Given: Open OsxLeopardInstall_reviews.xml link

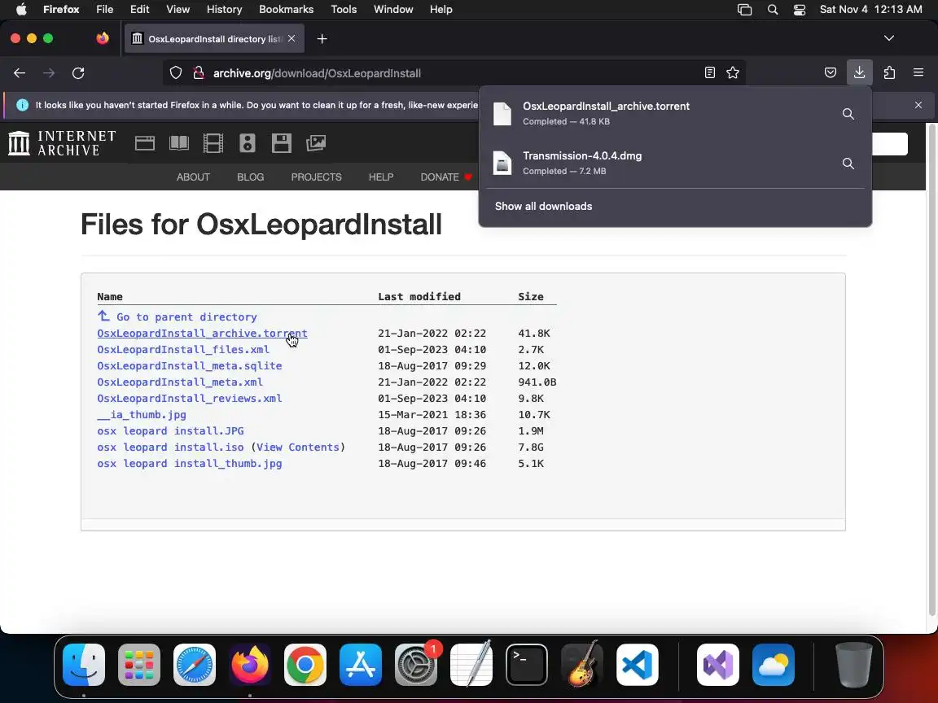Looking at the screenshot, I should 190,398.
